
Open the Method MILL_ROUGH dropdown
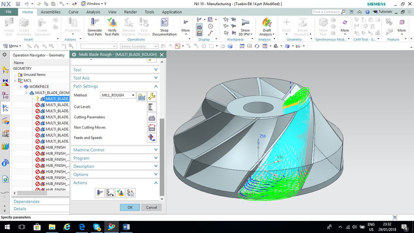tap(118, 95)
